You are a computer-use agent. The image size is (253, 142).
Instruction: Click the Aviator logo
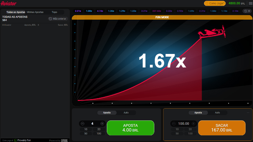pyautogui.click(x=8, y=3)
